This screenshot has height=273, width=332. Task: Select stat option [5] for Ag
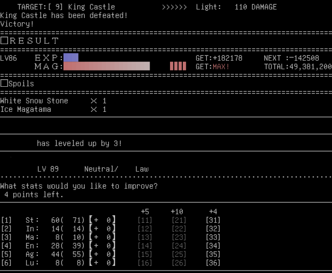coord(6,254)
